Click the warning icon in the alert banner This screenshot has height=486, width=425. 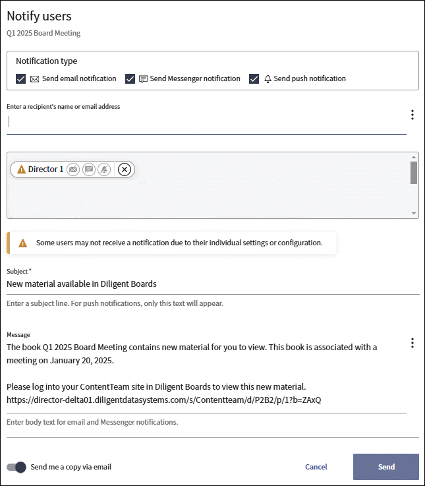tap(23, 243)
